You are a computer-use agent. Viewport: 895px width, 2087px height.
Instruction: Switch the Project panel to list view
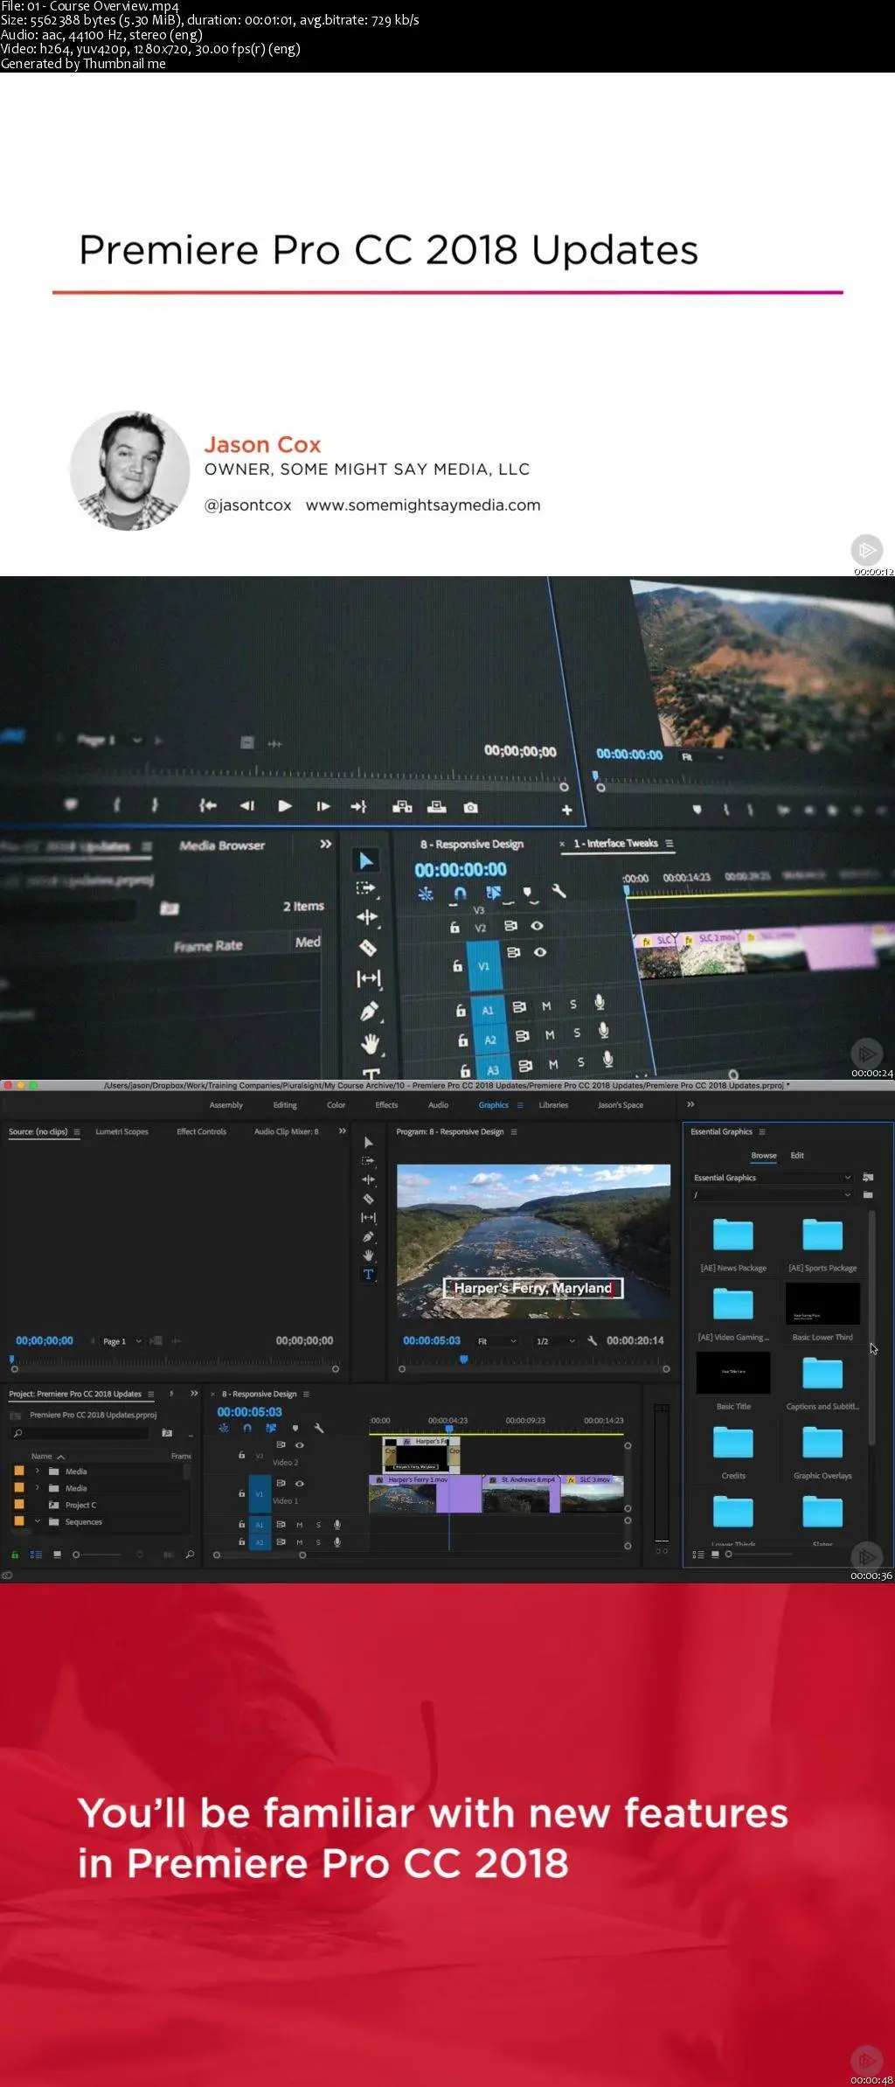coord(36,1555)
